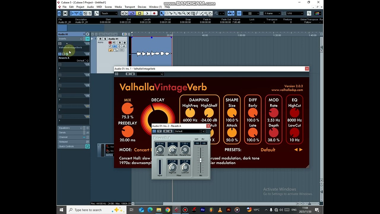This screenshot has width=380, height=214.
Task: Adjust the HighFreq damping knob
Action: (x=190, y=113)
